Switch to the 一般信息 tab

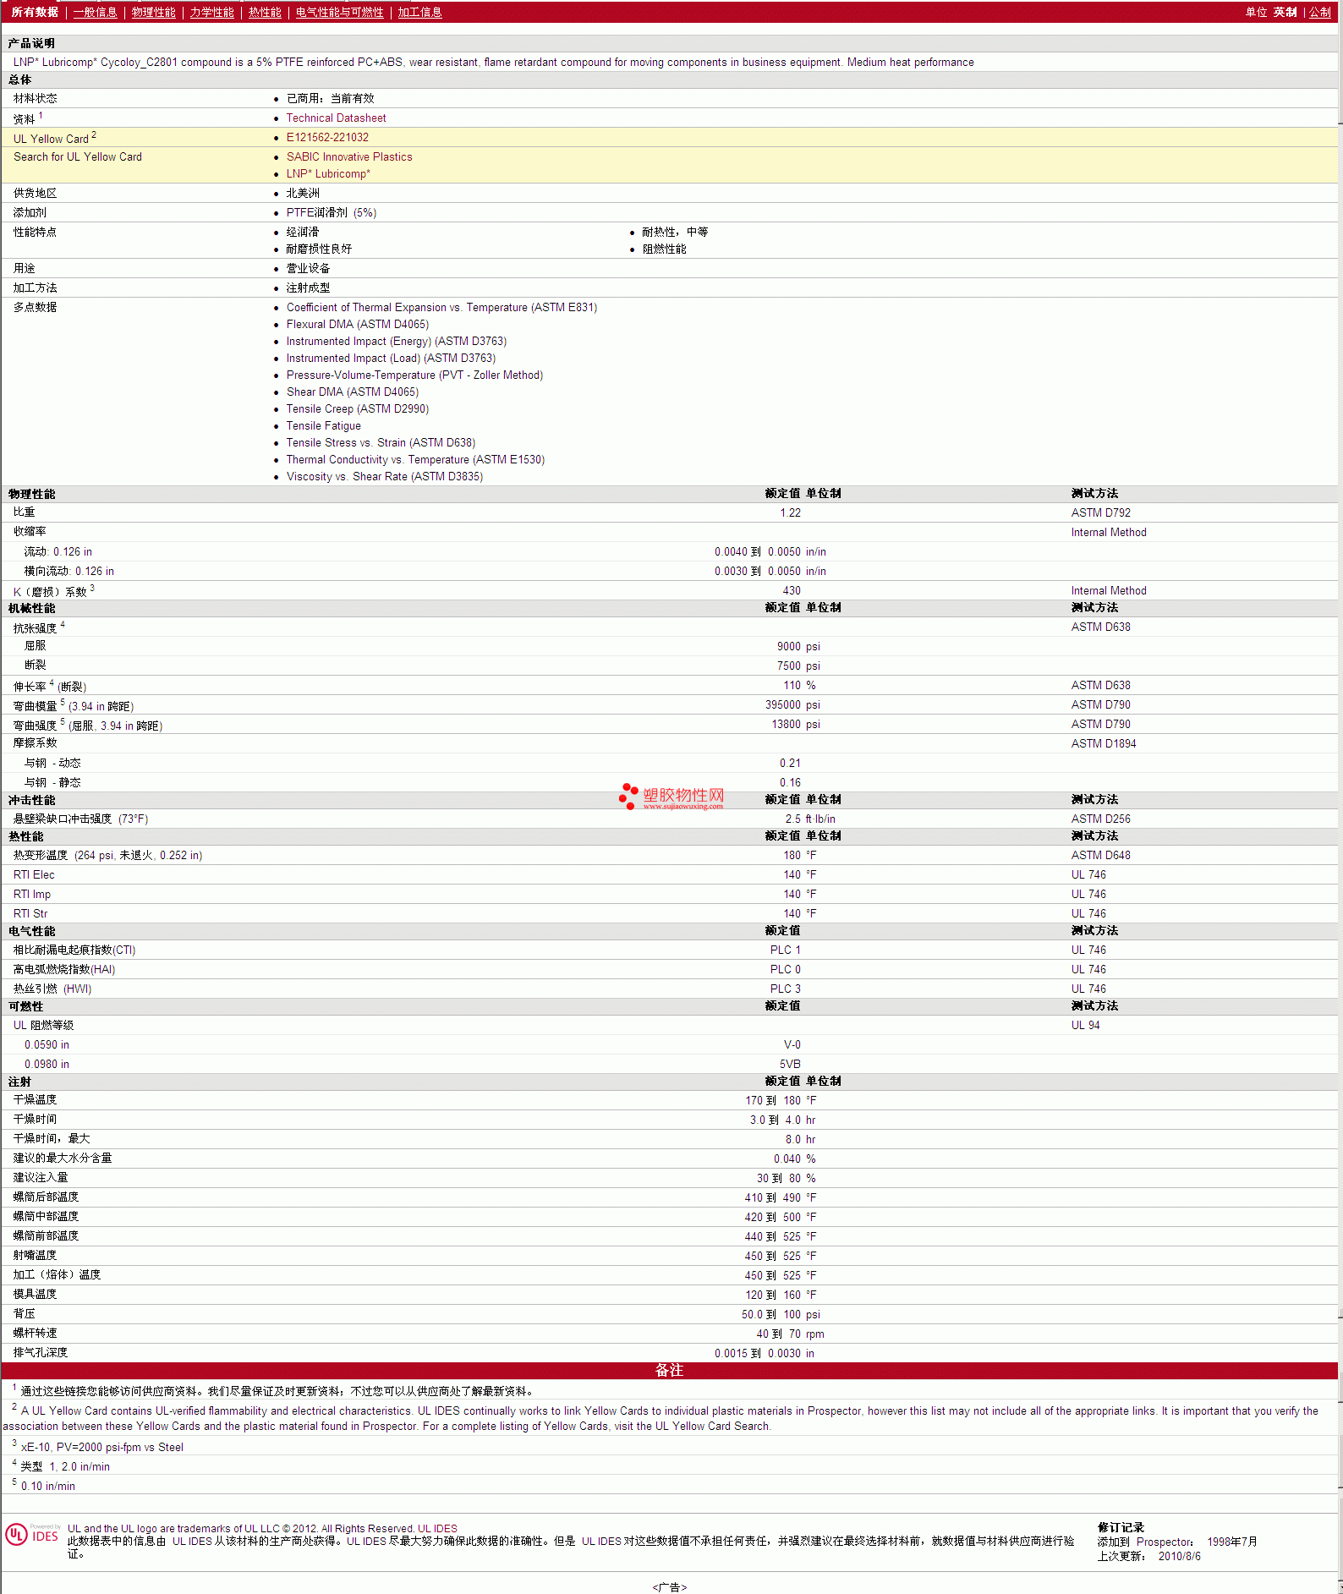95,12
